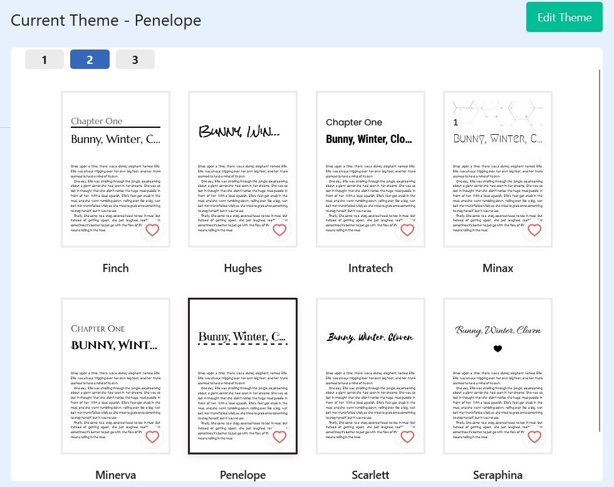The height and width of the screenshot is (487, 614).
Task: Select theme page 2 tab
Action: [x=90, y=60]
